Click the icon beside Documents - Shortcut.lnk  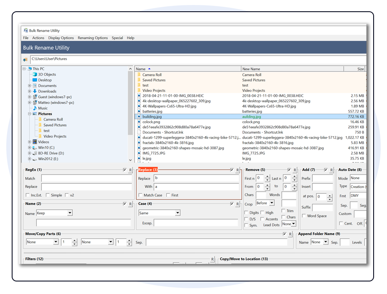click(x=139, y=132)
